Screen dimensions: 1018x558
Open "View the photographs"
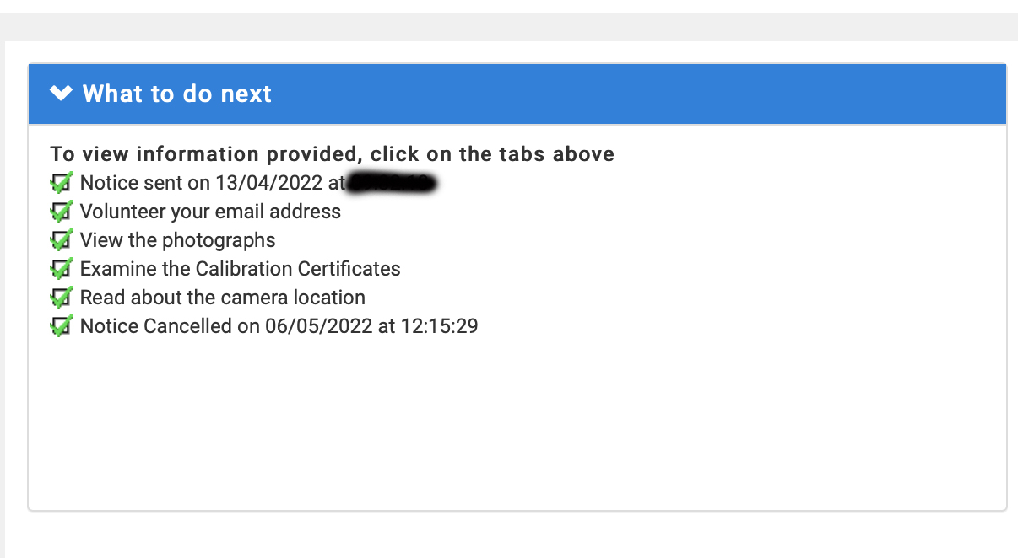pyautogui.click(x=177, y=240)
